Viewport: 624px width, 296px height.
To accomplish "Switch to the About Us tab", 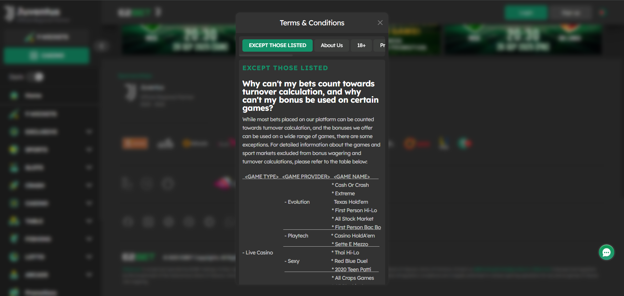I will (332, 45).
